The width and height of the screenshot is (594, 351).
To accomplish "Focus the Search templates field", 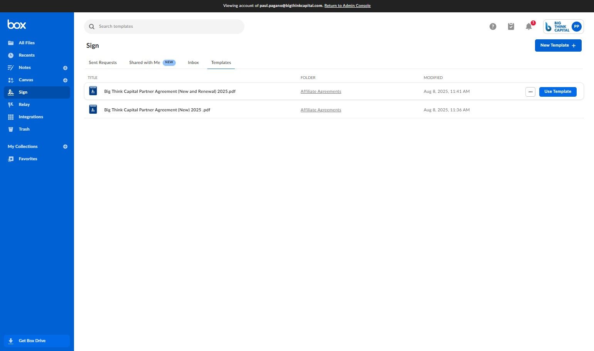I will click(x=164, y=27).
